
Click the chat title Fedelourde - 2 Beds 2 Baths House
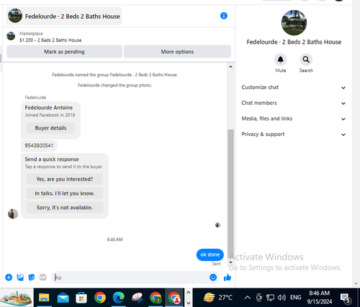[73, 17]
